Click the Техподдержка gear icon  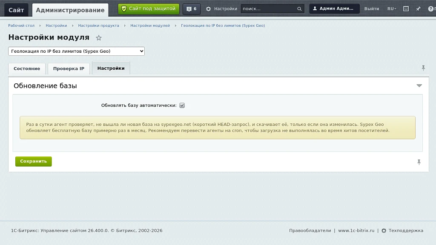coord(384,231)
